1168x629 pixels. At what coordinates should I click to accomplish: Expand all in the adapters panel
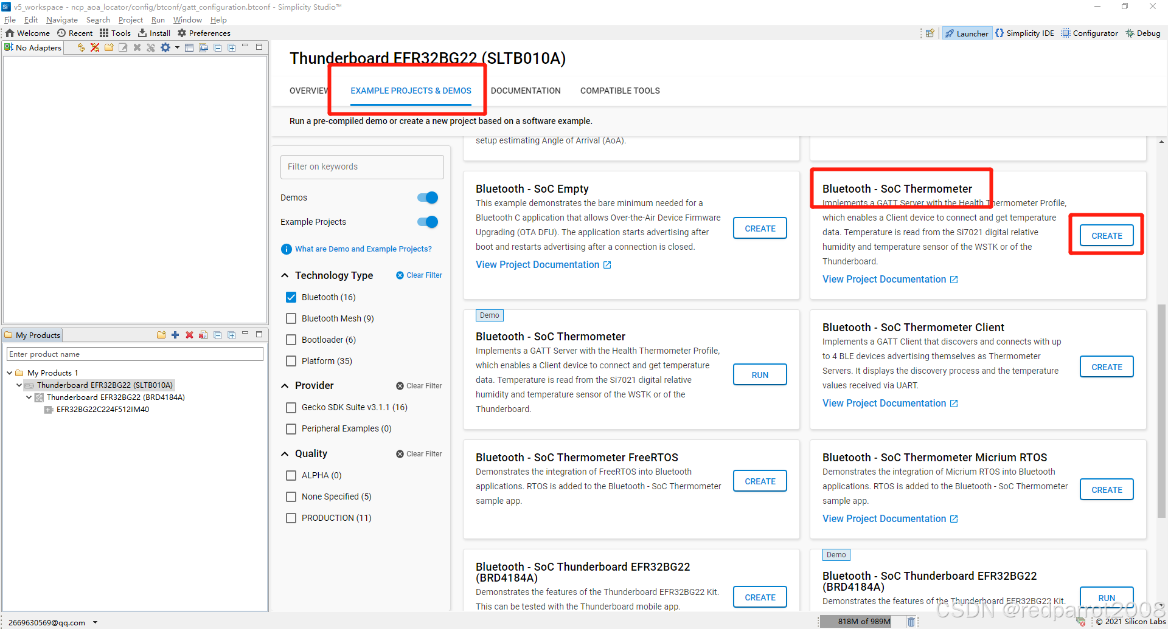[x=232, y=47]
